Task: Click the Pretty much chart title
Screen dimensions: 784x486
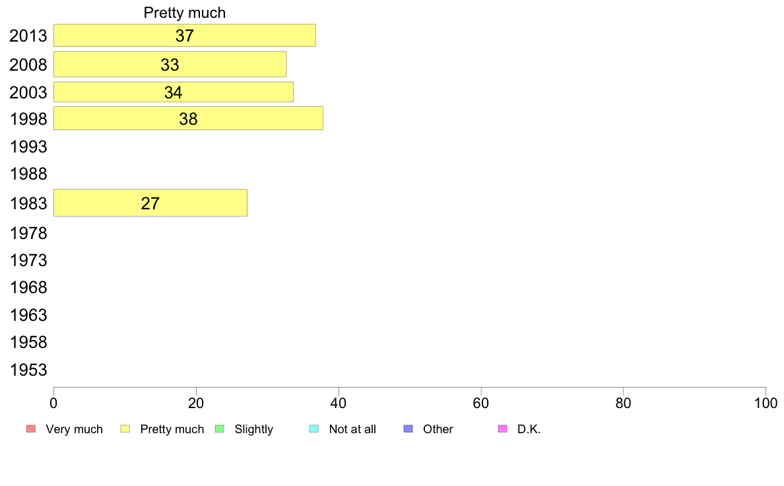Action: 185,13
